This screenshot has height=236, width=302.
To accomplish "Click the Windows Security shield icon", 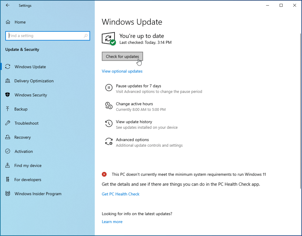I will (x=8, y=95).
